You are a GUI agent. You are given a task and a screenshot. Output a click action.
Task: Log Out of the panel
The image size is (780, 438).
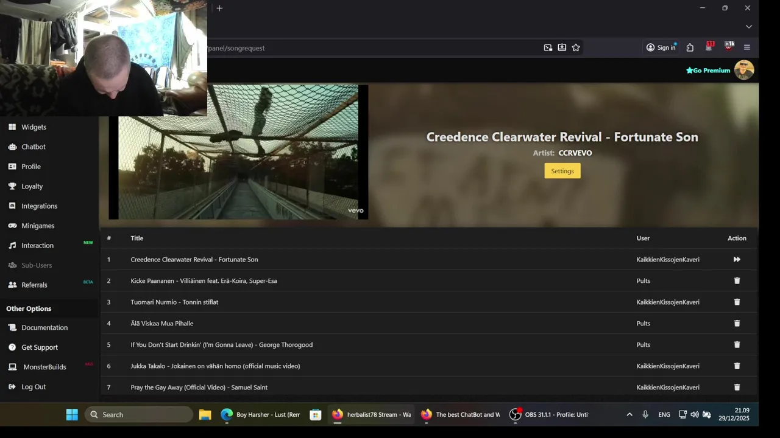pos(34,387)
